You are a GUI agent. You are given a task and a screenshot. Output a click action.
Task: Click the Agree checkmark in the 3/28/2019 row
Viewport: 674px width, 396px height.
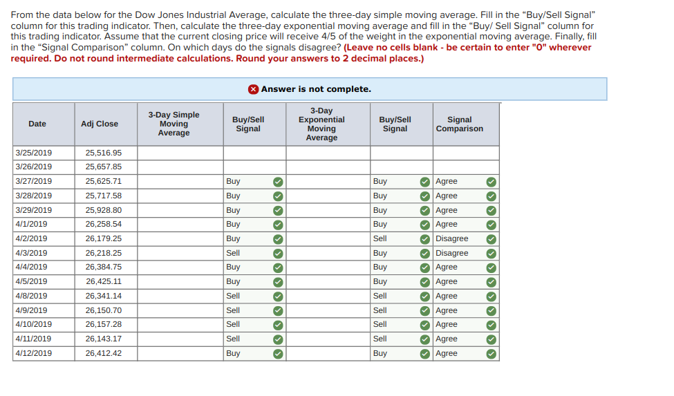[492, 196]
